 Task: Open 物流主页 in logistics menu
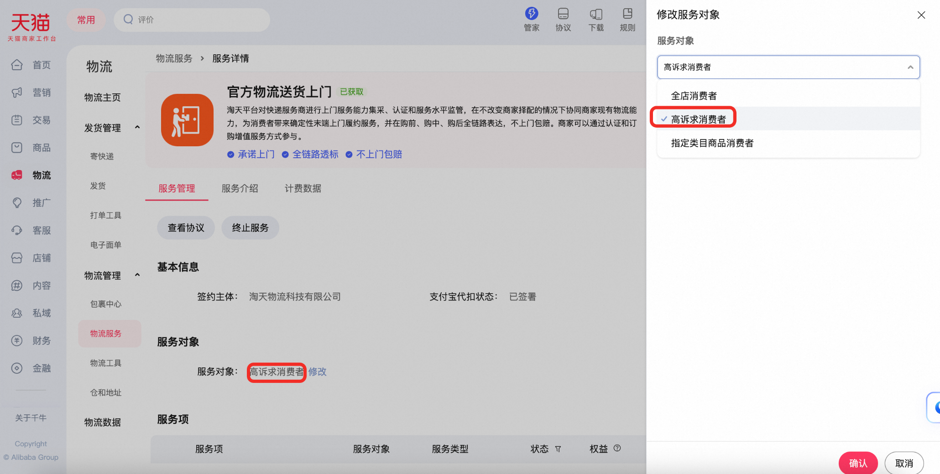coord(103,98)
